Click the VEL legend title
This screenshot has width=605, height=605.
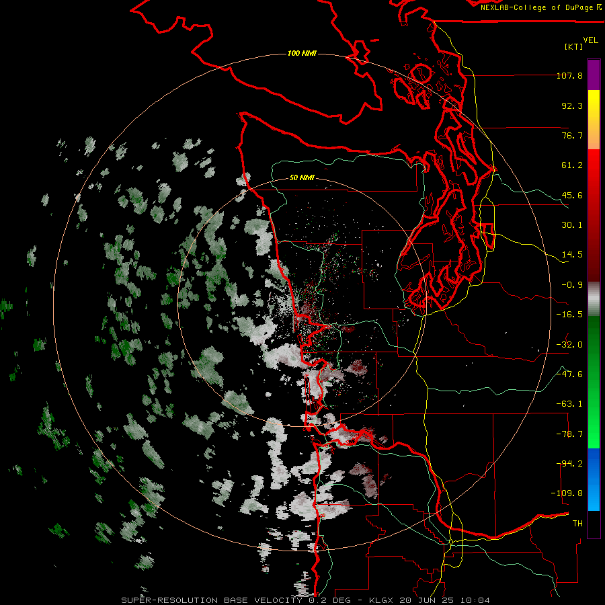point(590,40)
